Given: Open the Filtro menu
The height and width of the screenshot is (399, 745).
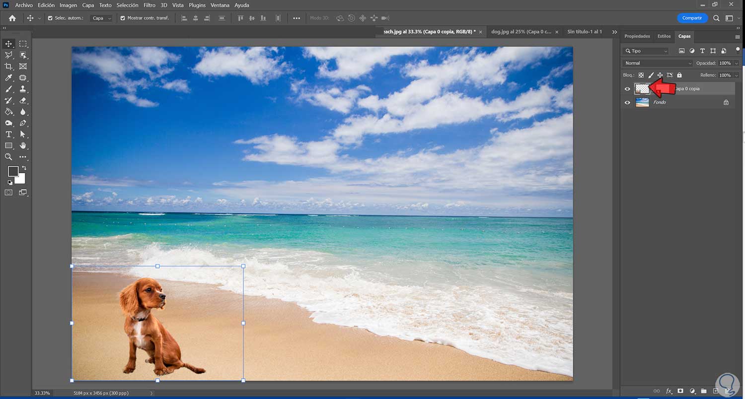Looking at the screenshot, I should (149, 5).
